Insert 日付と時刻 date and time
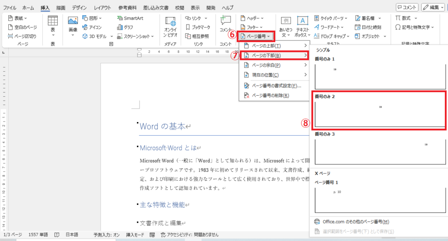The width and height of the screenshot is (448, 241). point(368,28)
